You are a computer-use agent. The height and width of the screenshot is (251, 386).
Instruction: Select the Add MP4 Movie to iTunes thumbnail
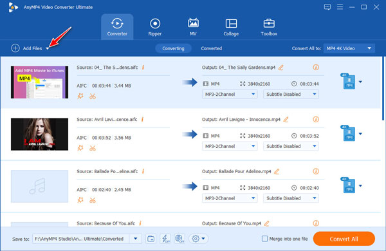39,82
